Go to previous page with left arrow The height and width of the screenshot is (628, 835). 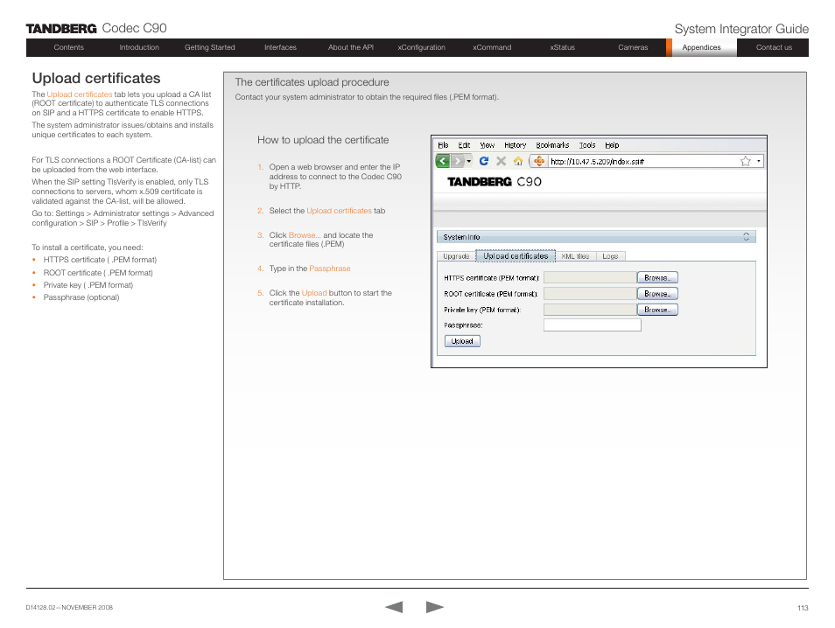coord(394,607)
